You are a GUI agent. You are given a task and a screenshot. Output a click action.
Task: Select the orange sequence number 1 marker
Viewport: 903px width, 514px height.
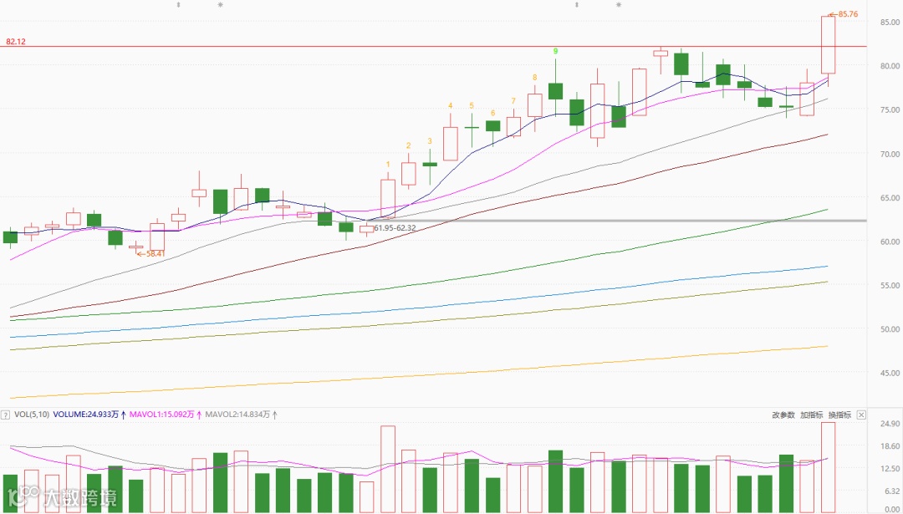388,164
